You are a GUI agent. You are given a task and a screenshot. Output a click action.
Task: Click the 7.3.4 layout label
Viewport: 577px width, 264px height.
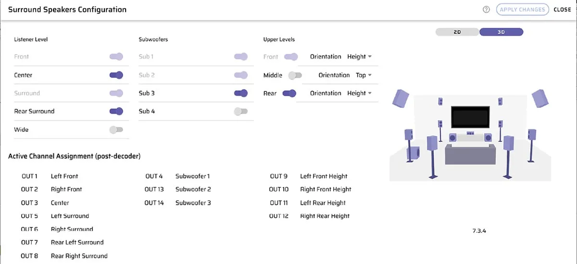tap(480, 231)
